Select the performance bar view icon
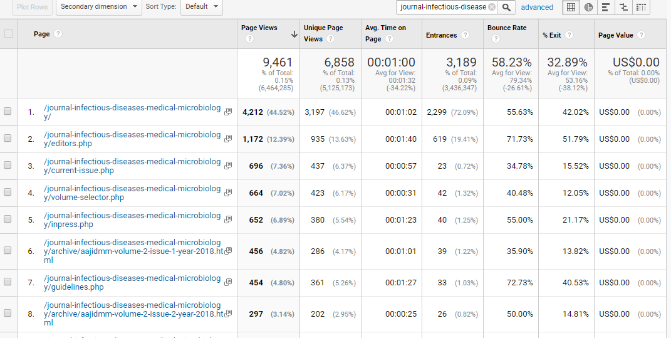 click(606, 7)
